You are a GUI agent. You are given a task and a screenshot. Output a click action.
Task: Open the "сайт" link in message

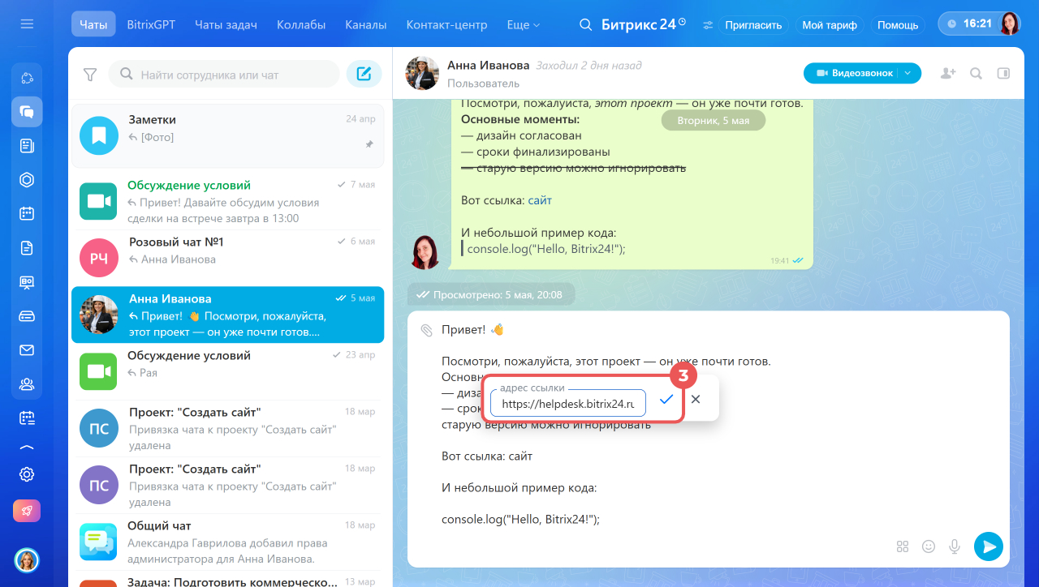pyautogui.click(x=540, y=199)
